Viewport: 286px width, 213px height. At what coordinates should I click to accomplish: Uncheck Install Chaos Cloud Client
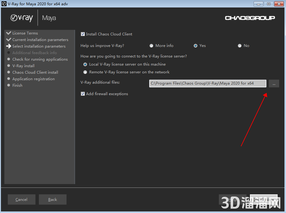83,34
